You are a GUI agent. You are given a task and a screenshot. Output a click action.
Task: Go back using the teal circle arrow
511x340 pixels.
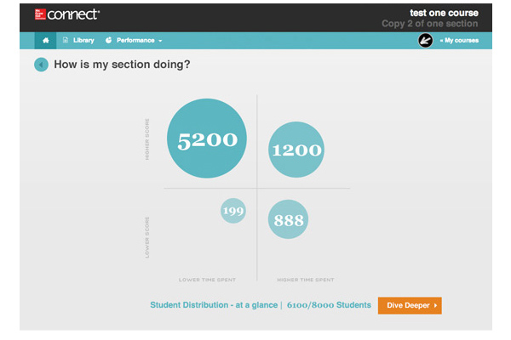(41, 65)
